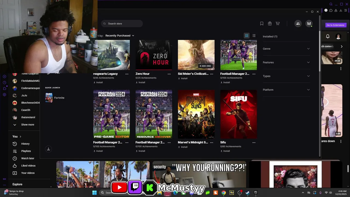
Task: Open Epic Games Launcher taskbar icon
Action: 256,193
